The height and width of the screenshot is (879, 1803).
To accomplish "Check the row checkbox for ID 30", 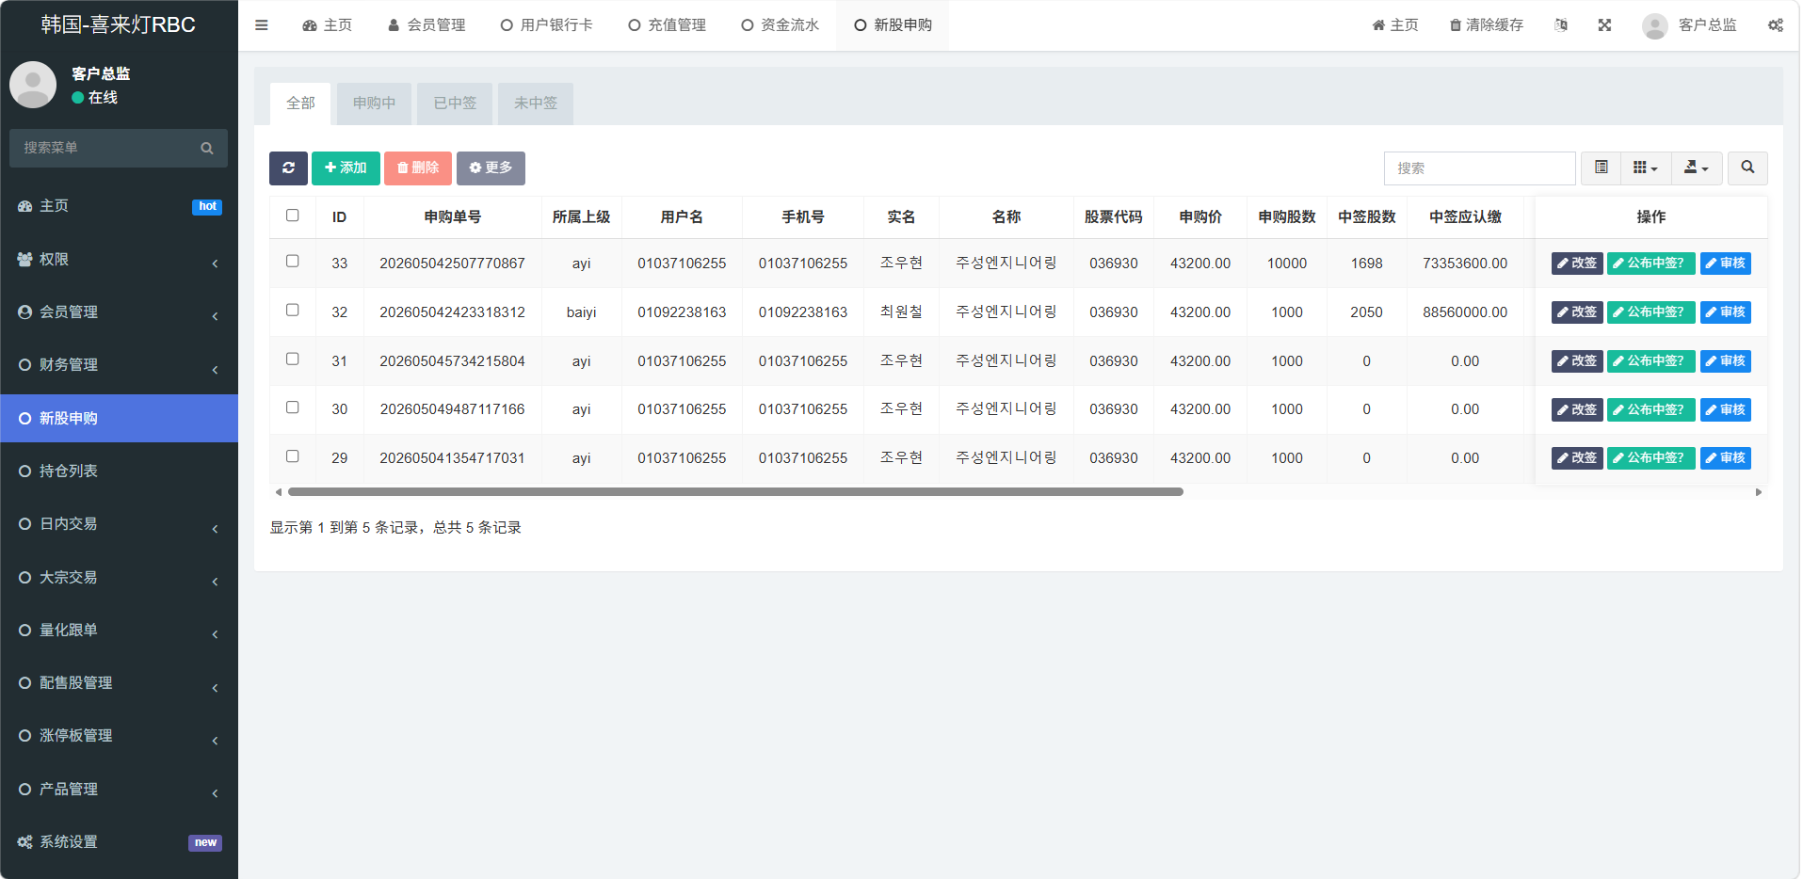I will pyautogui.click(x=293, y=408).
